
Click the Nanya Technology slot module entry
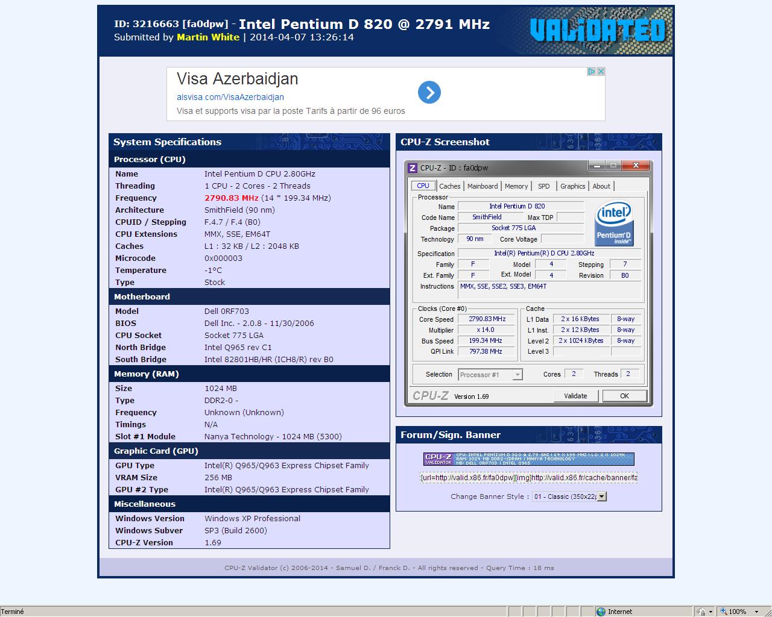pyautogui.click(x=273, y=437)
